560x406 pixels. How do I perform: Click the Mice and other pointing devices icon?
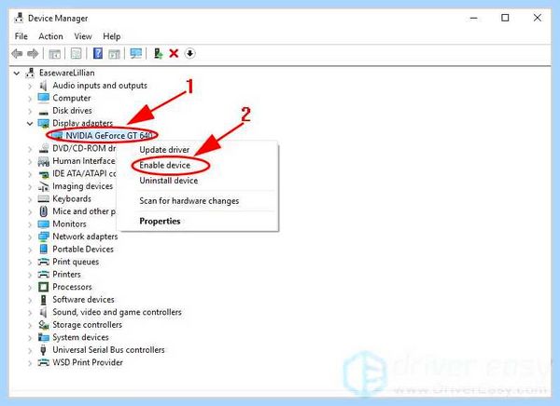(x=43, y=211)
